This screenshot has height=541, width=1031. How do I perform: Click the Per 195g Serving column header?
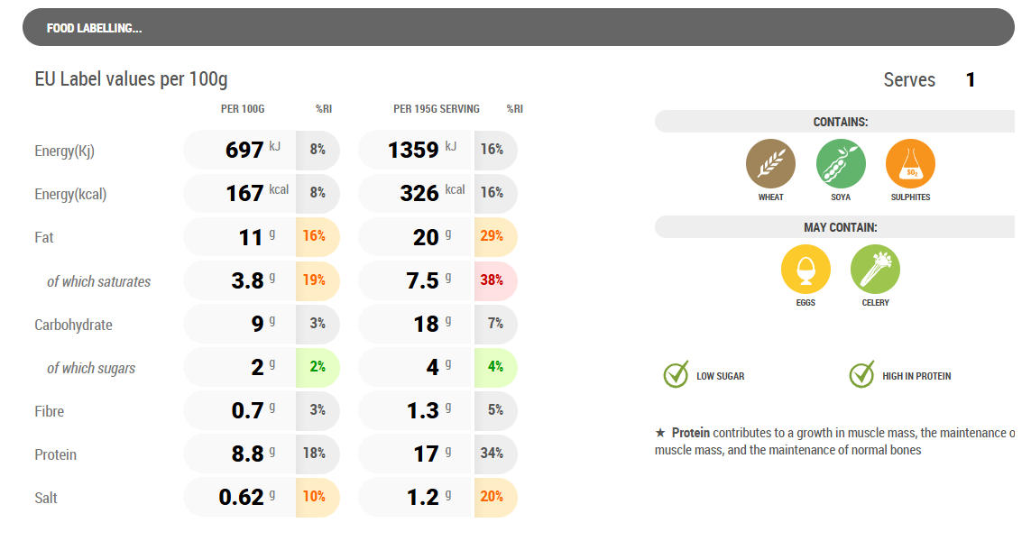coord(437,109)
